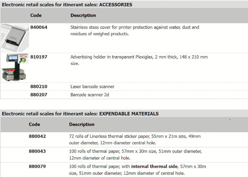
Task: Select product code 880207
Action: click(x=39, y=95)
